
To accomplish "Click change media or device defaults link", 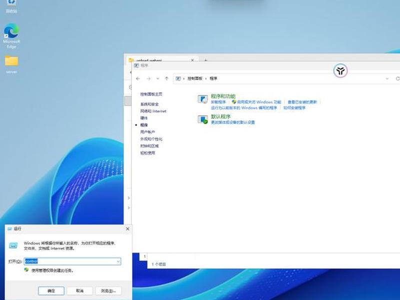I will [x=232, y=122].
